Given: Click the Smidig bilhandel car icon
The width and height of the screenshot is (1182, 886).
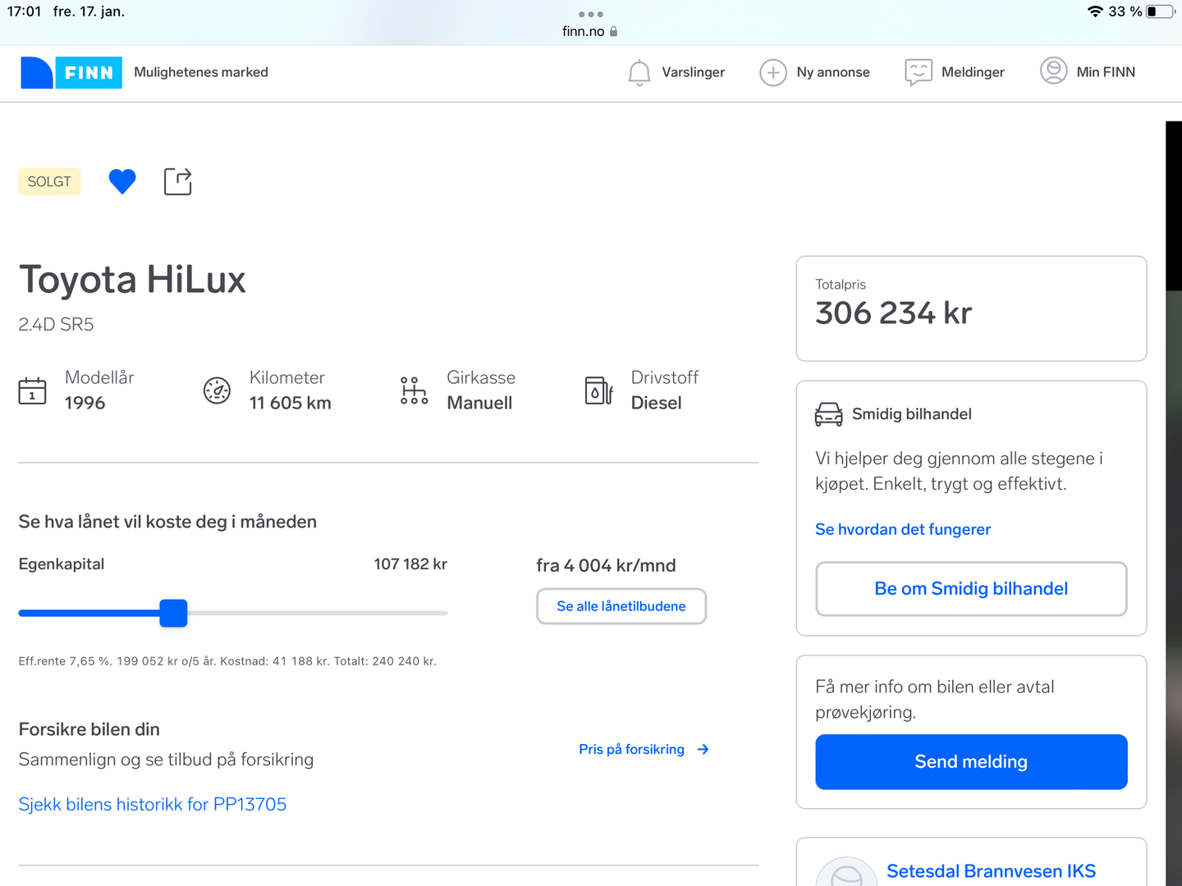Looking at the screenshot, I should pos(828,414).
